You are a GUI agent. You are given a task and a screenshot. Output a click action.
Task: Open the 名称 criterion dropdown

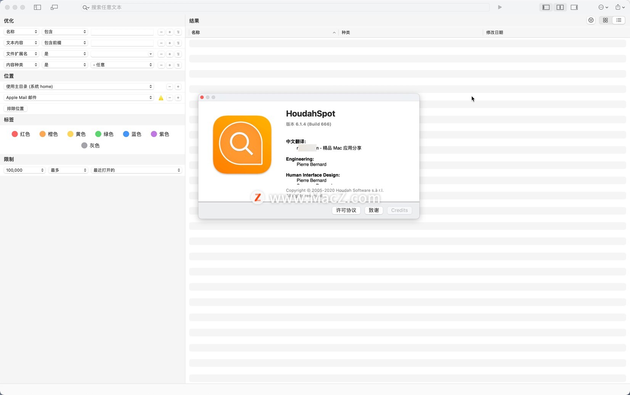coord(21,32)
